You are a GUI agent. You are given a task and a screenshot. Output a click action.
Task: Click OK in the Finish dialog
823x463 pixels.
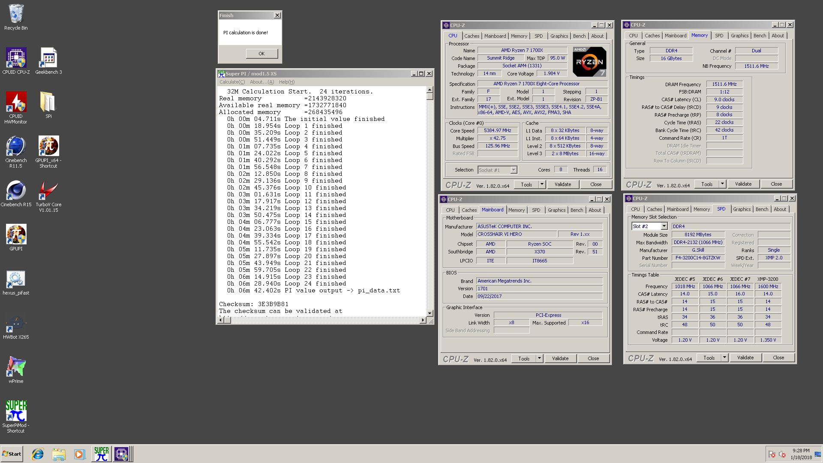point(261,54)
